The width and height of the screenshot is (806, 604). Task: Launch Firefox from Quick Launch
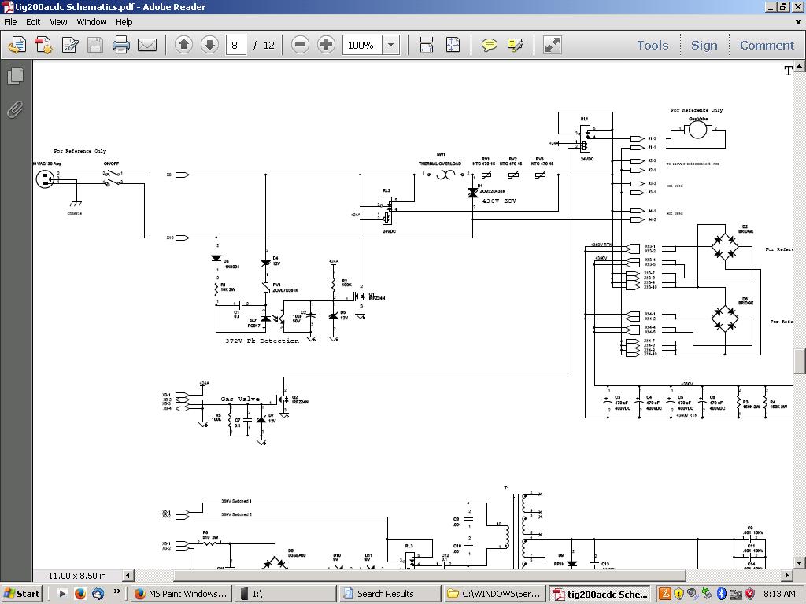[79, 594]
